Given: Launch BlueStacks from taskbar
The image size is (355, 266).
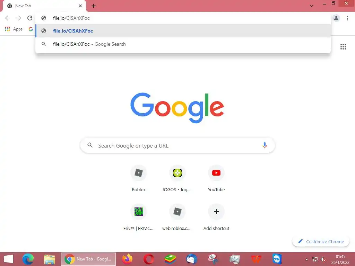Looking at the screenshot, I should point(170,259).
